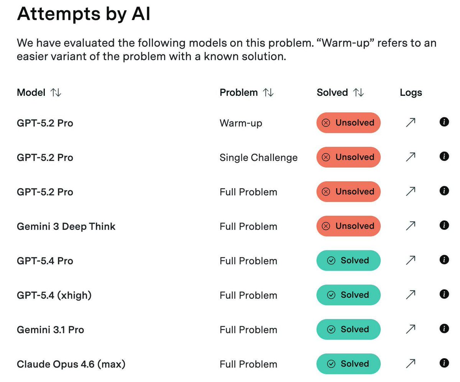Image resolution: width=460 pixels, height=382 pixels.
Task: Select the Gemini 3.1 Pro model name
Action: pos(50,330)
